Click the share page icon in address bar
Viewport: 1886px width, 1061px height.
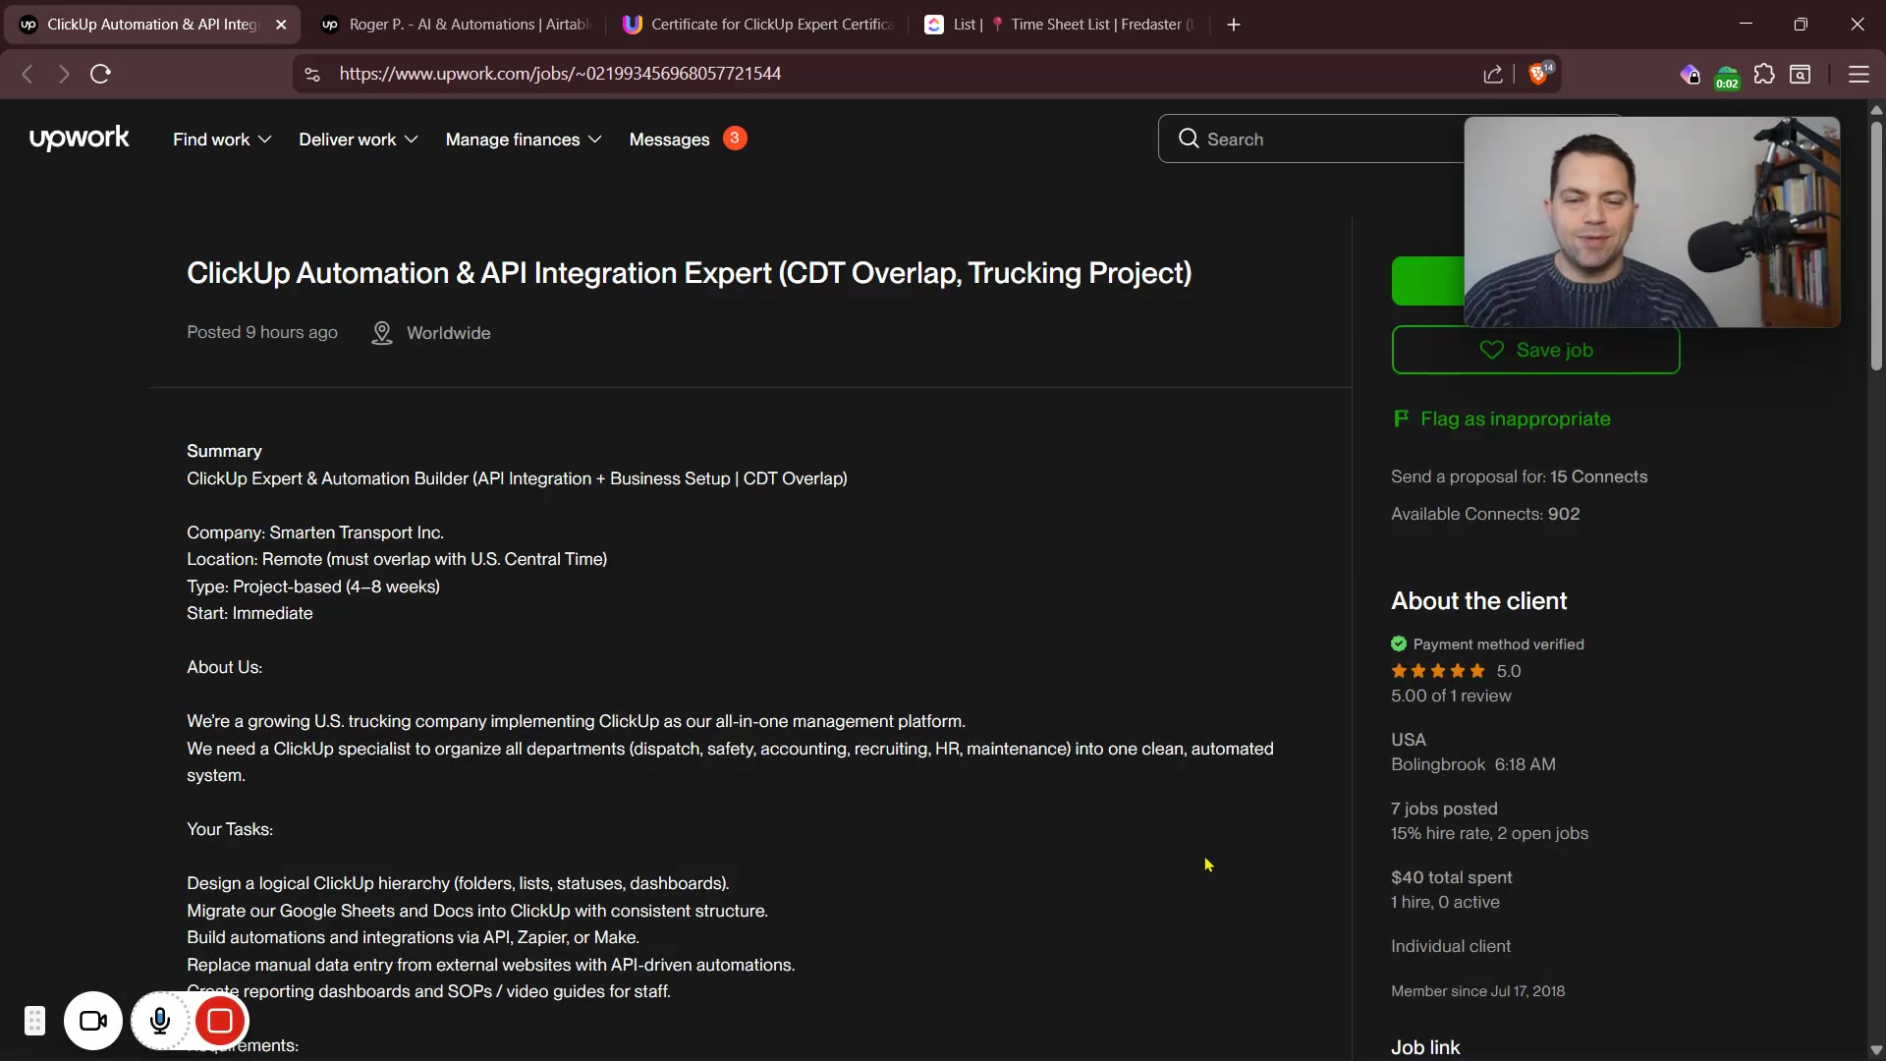pos(1493,74)
